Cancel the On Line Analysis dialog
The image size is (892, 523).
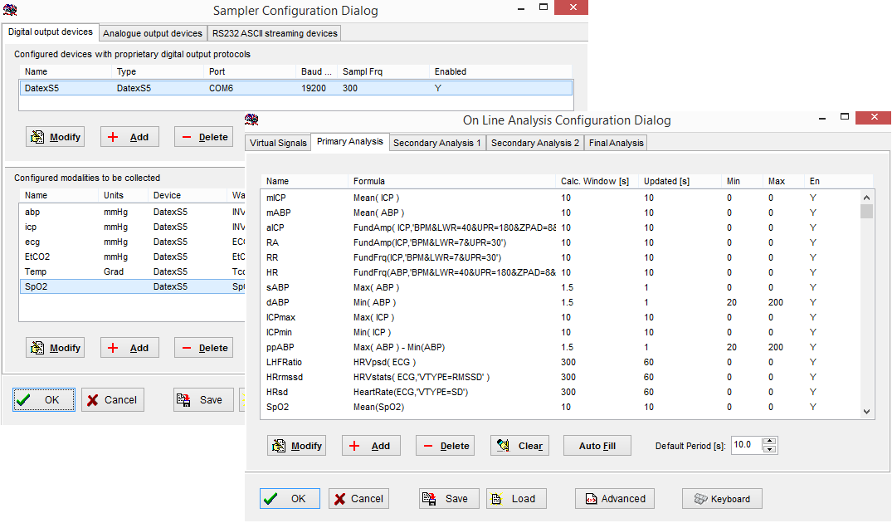[358, 499]
